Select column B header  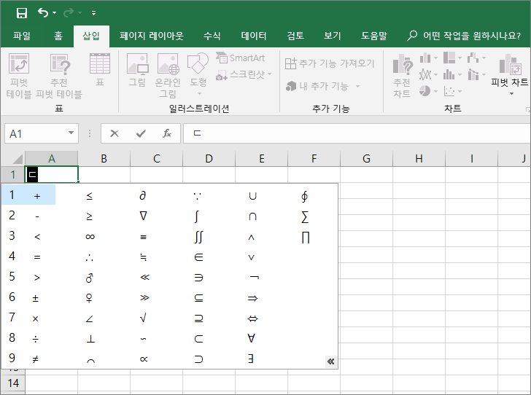[x=104, y=158]
